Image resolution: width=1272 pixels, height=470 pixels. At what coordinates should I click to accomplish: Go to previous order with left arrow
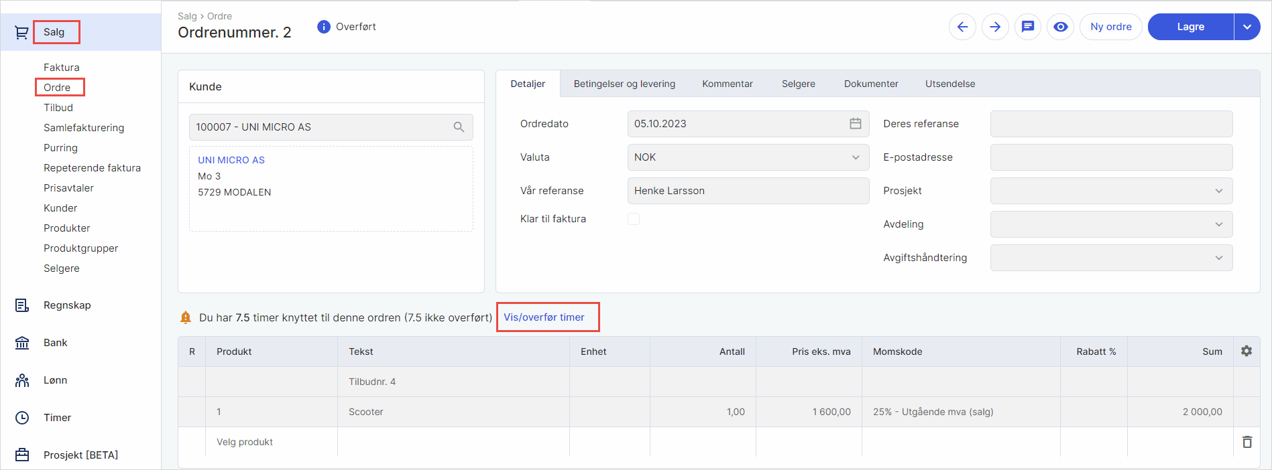coord(962,27)
